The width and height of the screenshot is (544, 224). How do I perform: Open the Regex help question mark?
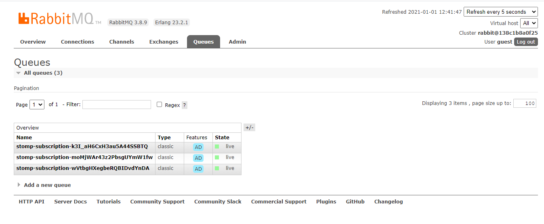click(x=185, y=105)
